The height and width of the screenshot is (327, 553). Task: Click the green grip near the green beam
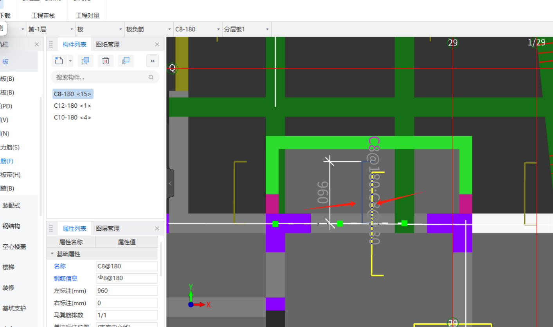pos(404,223)
